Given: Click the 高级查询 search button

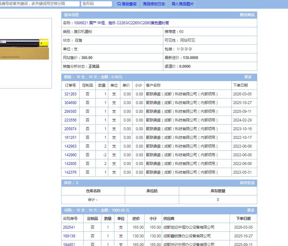Looking at the screenshot, I should (x=127, y=4).
